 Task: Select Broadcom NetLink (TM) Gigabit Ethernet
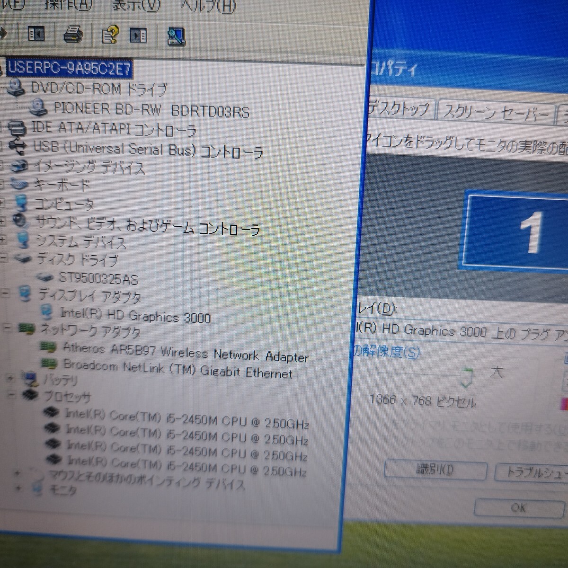tap(178, 369)
